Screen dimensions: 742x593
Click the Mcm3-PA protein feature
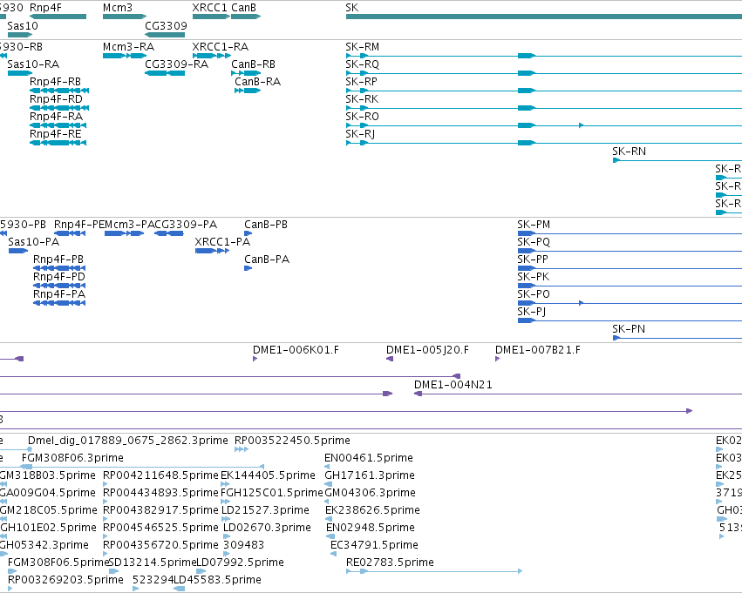point(124,233)
